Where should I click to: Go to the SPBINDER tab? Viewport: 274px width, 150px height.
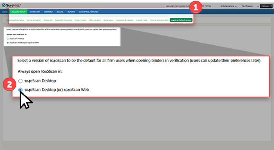pyautogui.click(x=48, y=12)
